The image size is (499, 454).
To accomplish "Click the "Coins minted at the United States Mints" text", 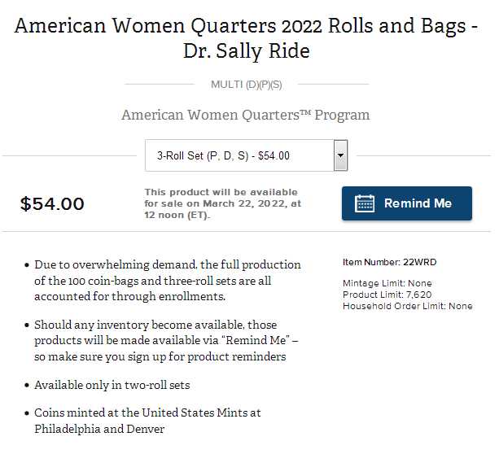I will click(x=147, y=413).
